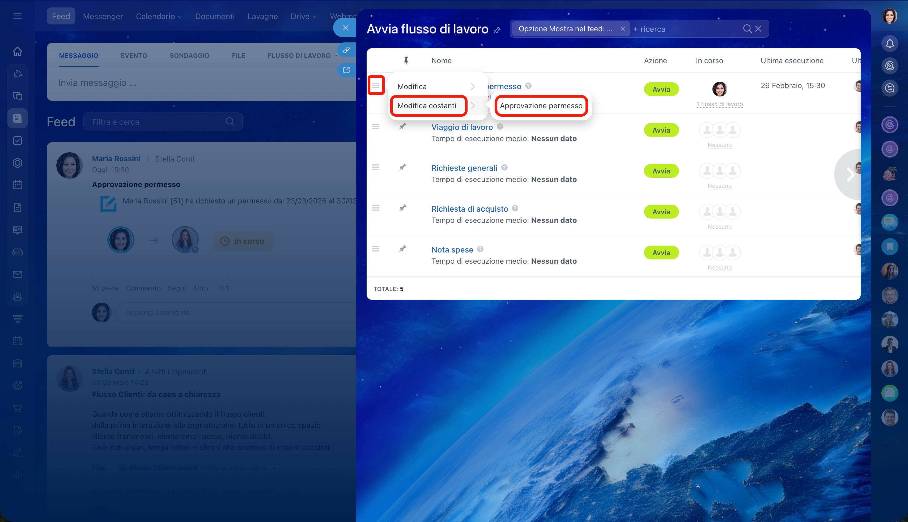
Task: Click the notifications bell icon
Action: pyautogui.click(x=889, y=44)
